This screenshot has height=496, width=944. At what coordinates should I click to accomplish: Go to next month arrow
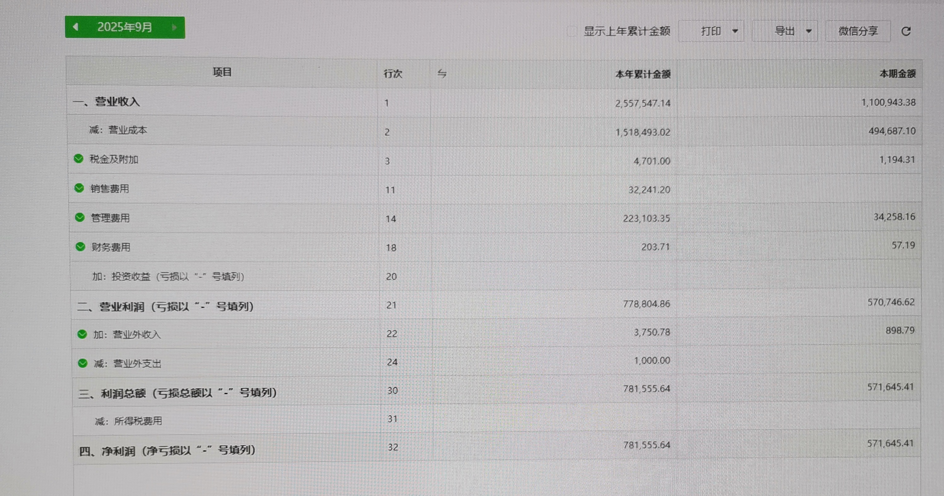click(x=174, y=27)
